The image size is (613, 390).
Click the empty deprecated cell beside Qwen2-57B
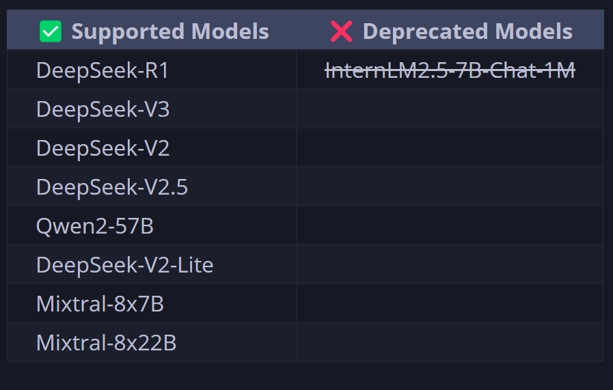coord(450,225)
